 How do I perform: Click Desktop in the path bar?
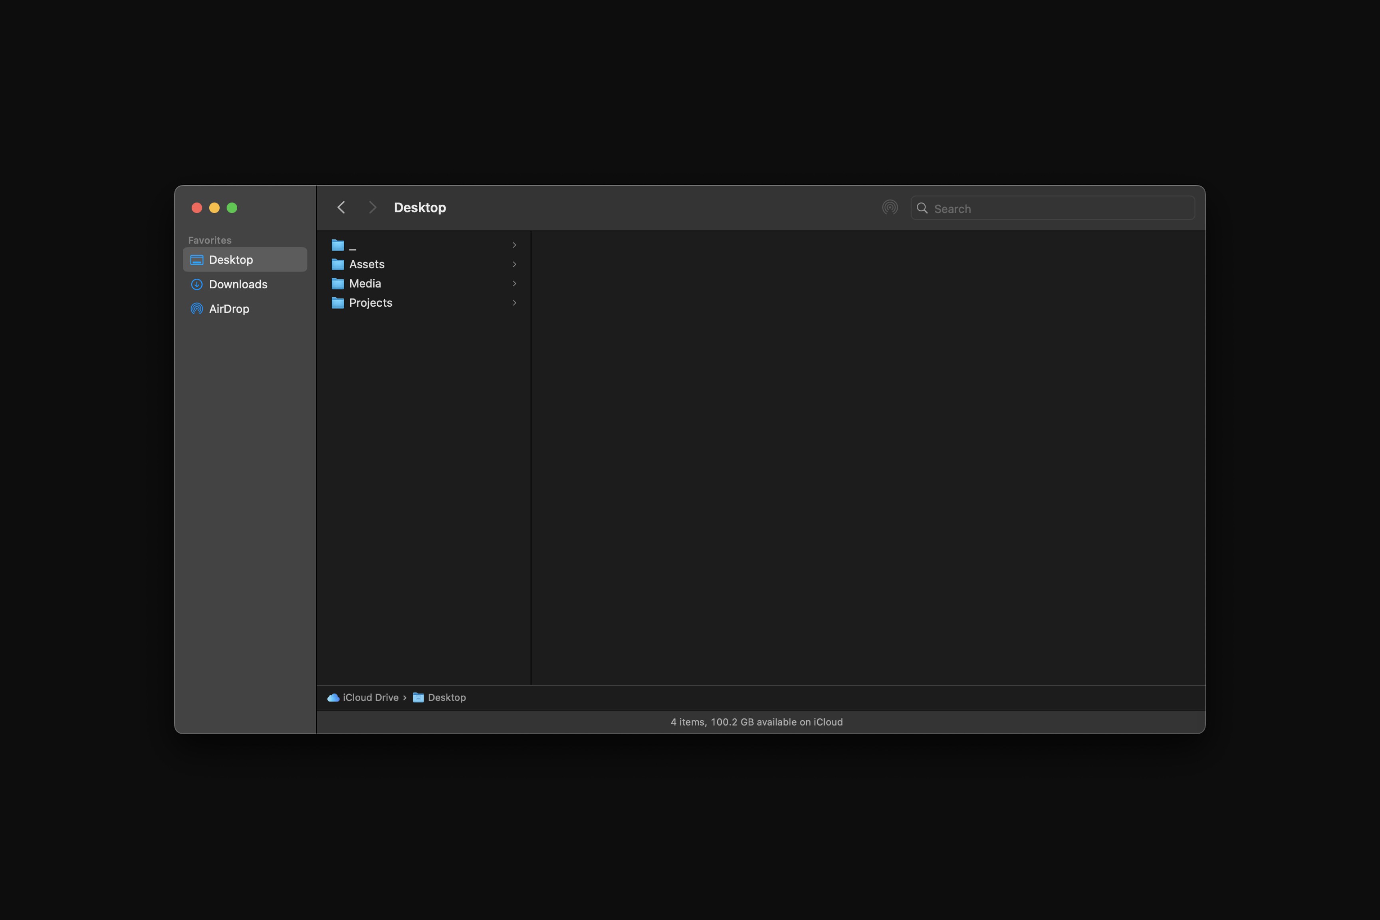click(446, 698)
